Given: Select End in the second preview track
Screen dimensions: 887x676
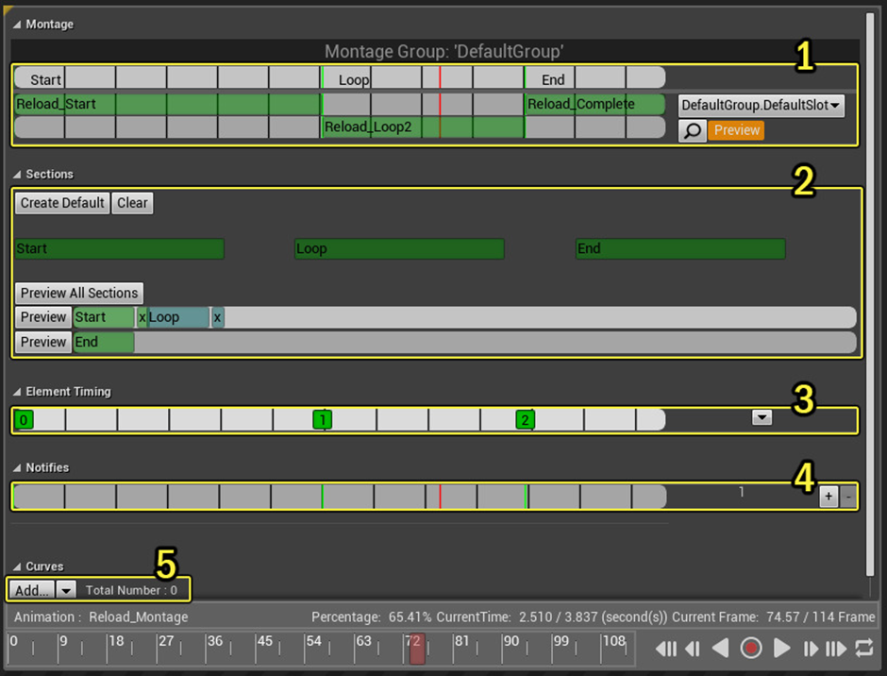Looking at the screenshot, I should click(x=104, y=342).
